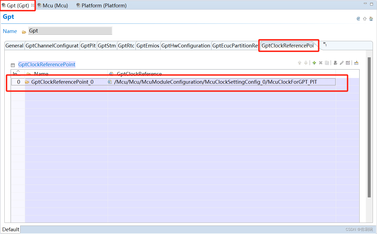Click the blue Name label link
The width and height of the screenshot is (377, 234).
(x=10, y=31)
